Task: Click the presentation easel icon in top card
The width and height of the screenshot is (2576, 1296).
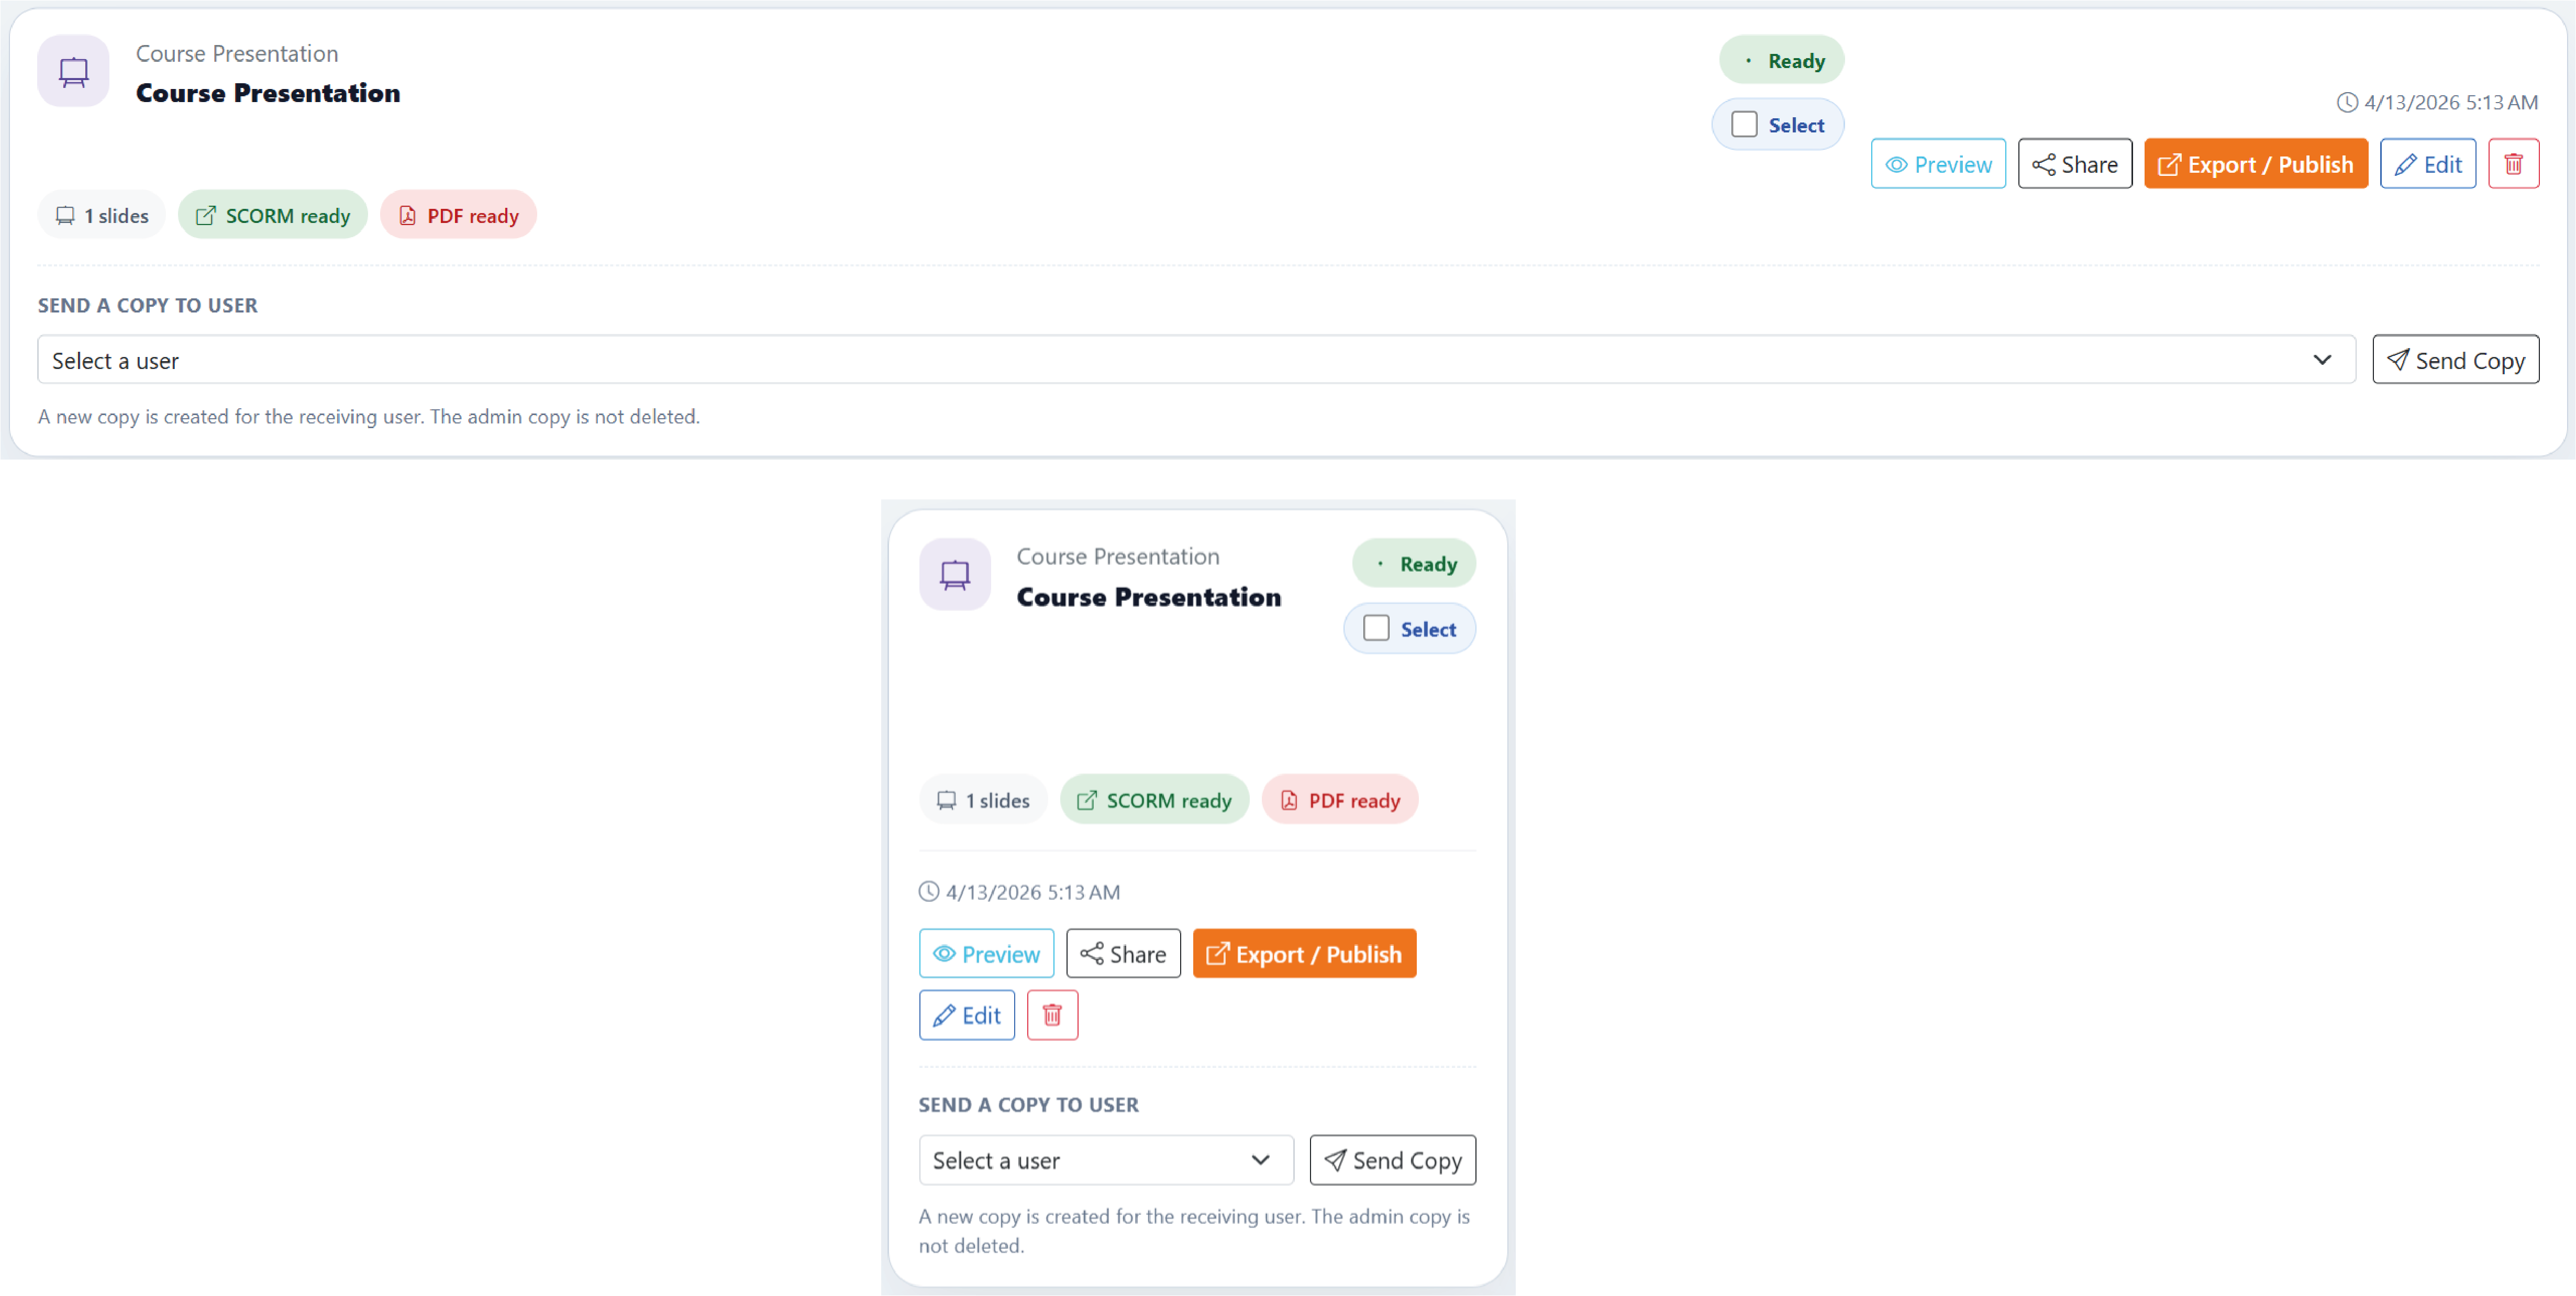Action: 73,71
